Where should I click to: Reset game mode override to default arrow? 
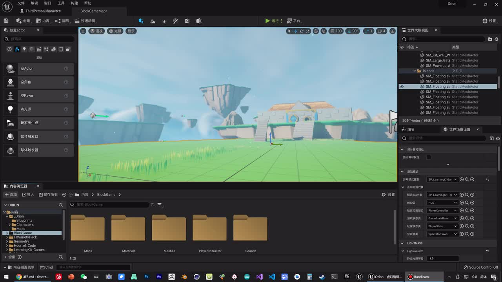coord(487,179)
